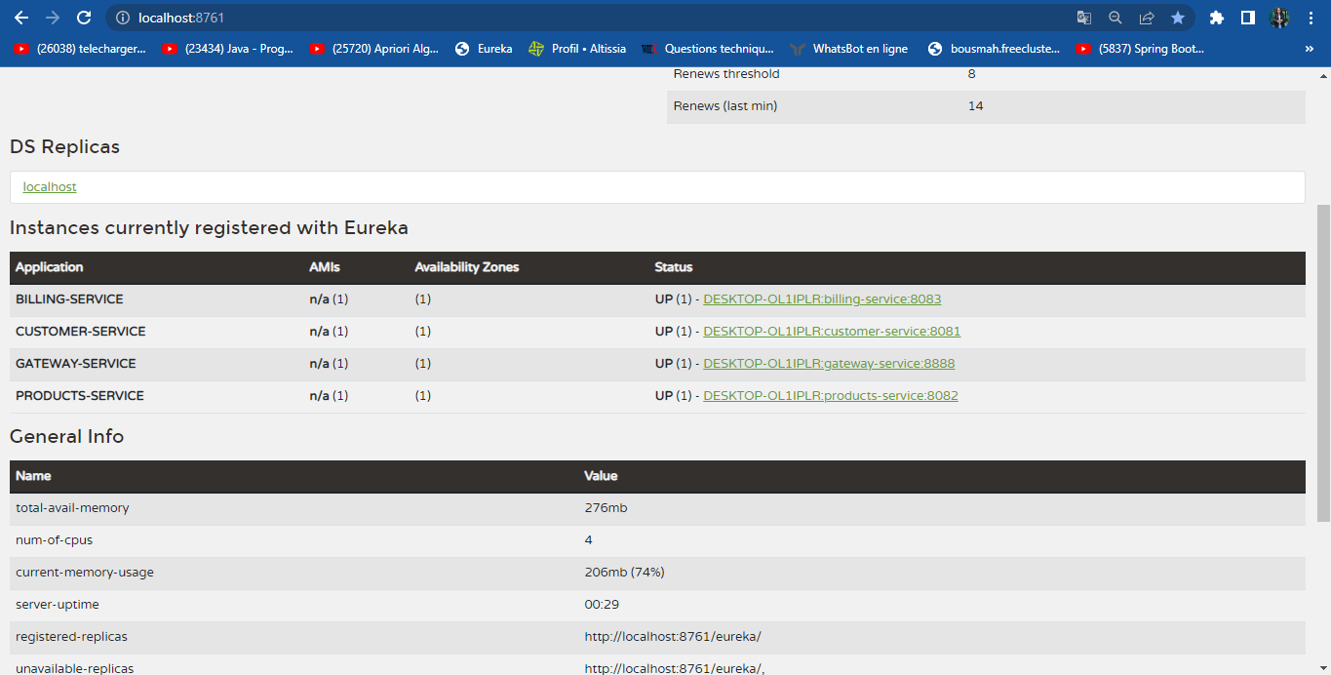Reload the Eureka dashboard with refresh icon
Viewport: 1331px width, 675px height.
click(x=86, y=17)
